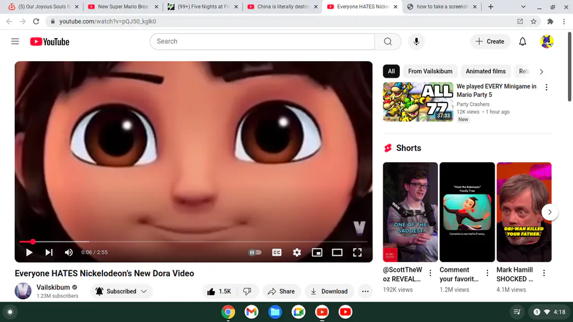The image size is (573, 322).
Task: Select the From Vailskibum chip
Action: tap(430, 71)
